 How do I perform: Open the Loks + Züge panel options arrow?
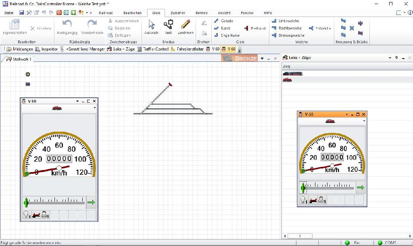click(390, 58)
